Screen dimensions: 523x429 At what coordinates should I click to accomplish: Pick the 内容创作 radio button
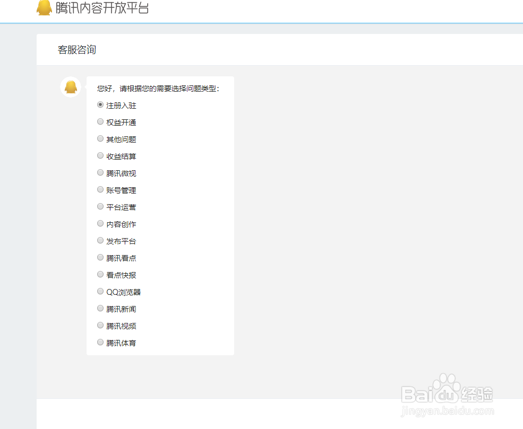[x=100, y=223]
